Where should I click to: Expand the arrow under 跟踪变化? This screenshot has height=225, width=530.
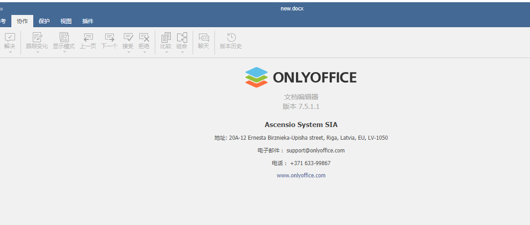37,52
